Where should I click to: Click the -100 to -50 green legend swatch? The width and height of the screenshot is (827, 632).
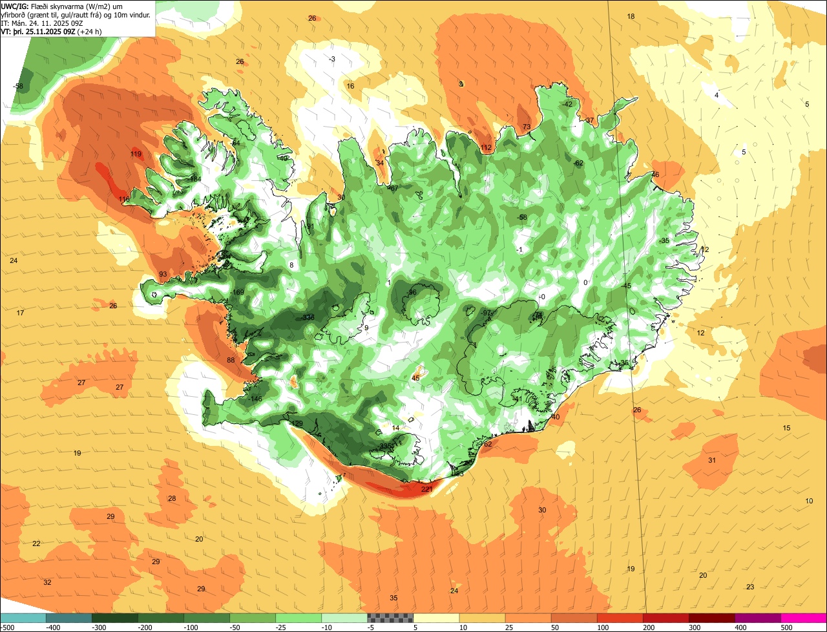207,618
